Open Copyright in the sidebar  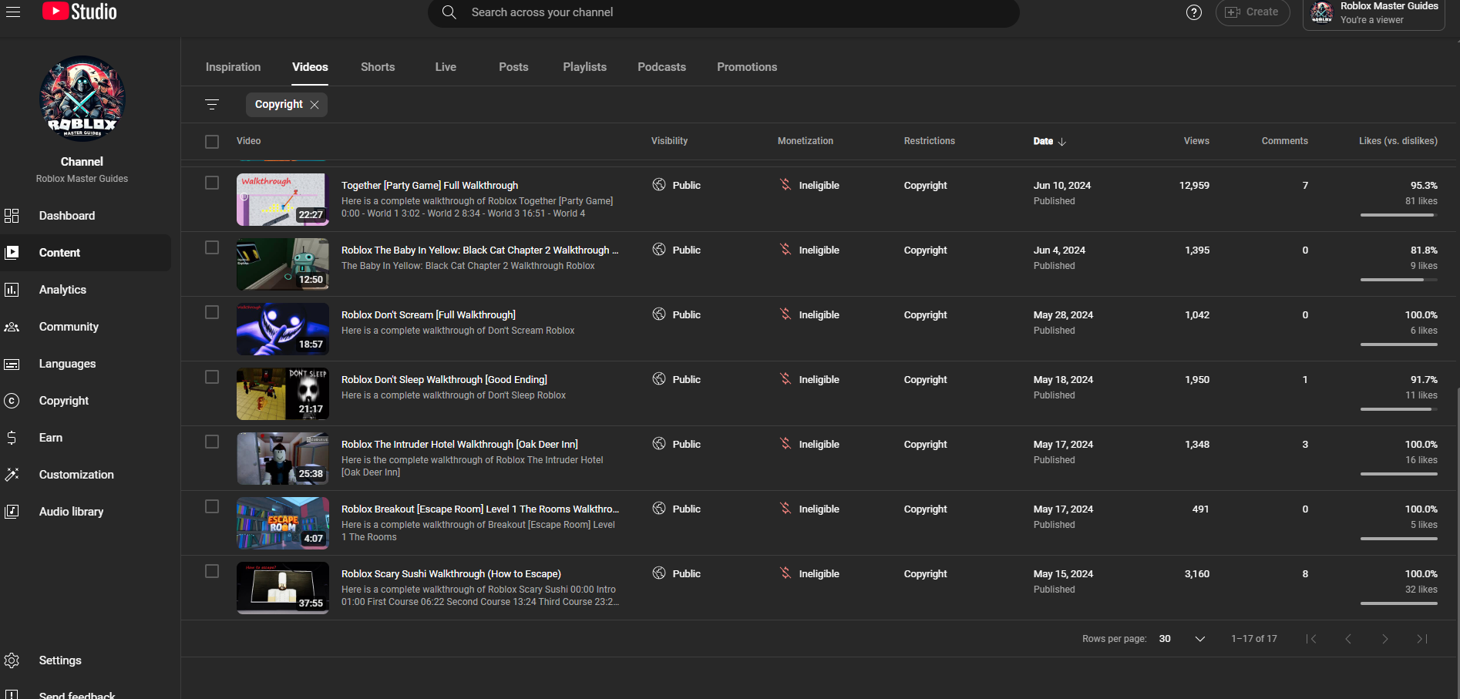pyautogui.click(x=86, y=401)
